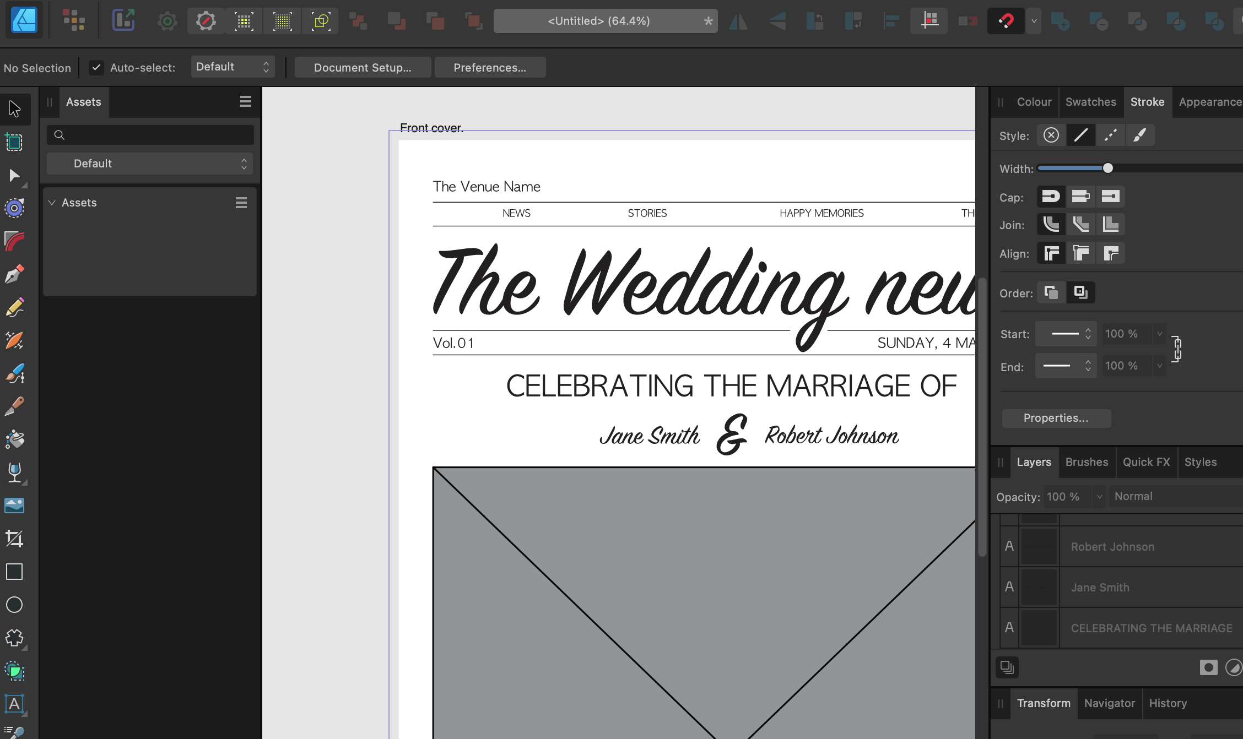Open the snapping options dropdown arrow
Viewport: 1243px width, 739px height.
[1034, 21]
